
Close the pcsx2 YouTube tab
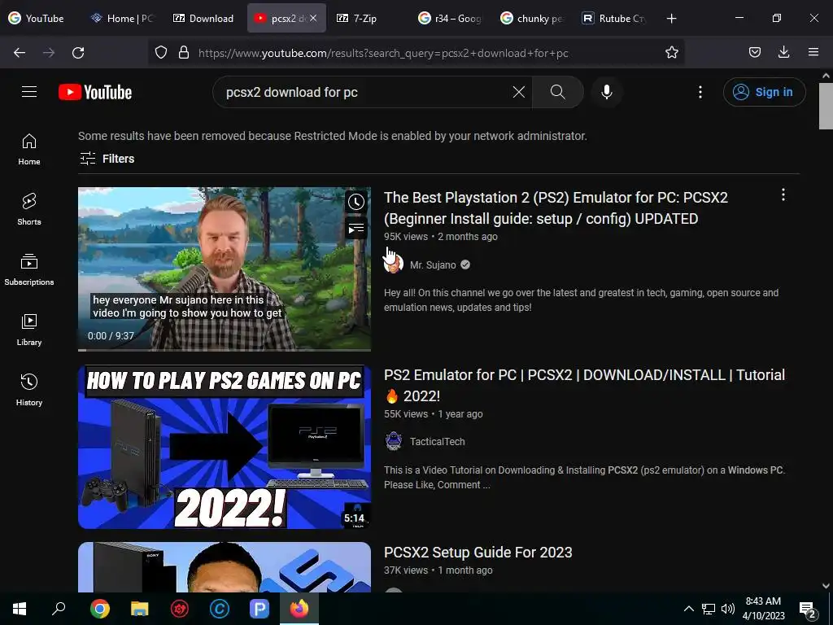click(313, 18)
